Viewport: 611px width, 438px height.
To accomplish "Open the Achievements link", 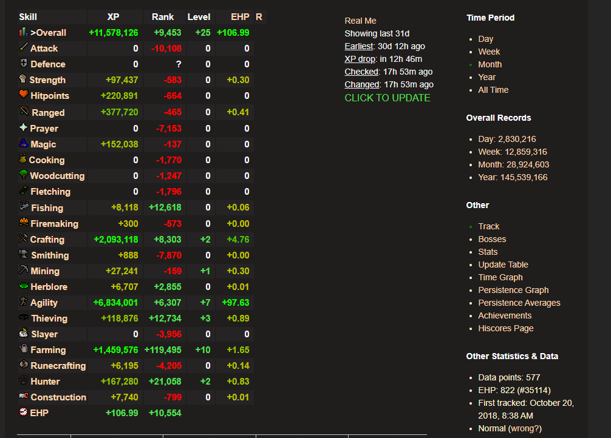I will [505, 315].
